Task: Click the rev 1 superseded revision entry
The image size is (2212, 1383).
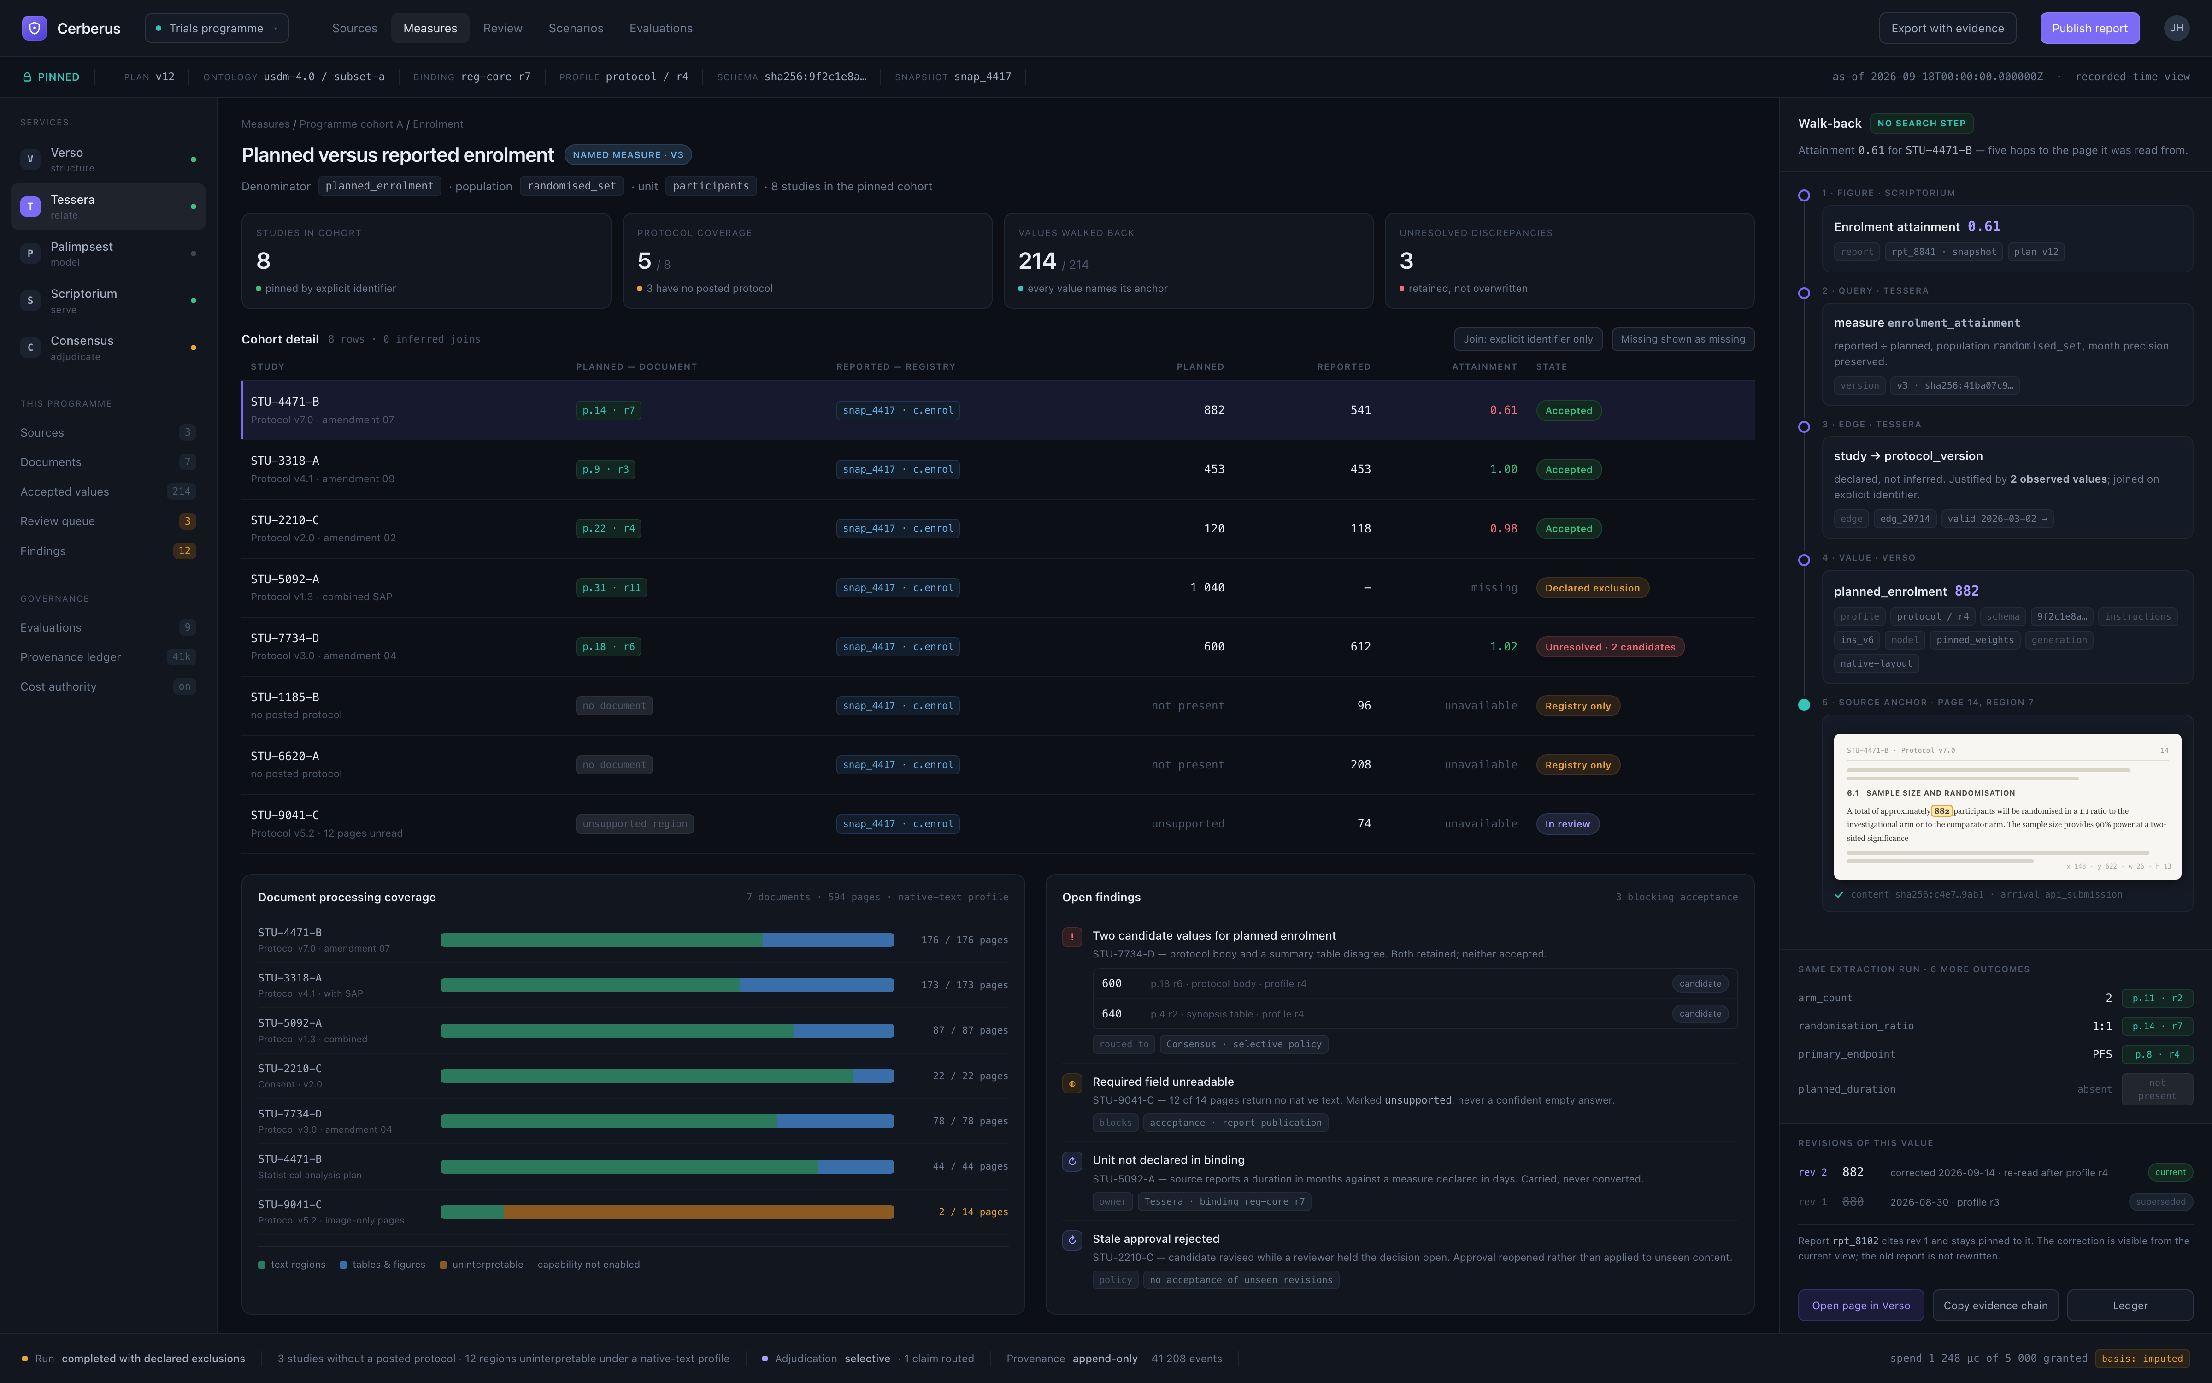Action: [x=1994, y=1202]
